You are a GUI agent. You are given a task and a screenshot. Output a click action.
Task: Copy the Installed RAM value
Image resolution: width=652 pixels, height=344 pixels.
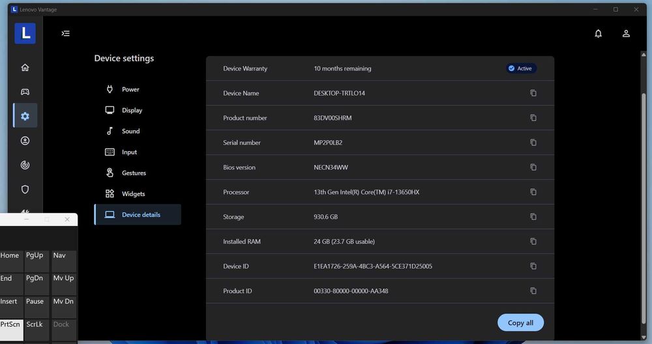point(533,241)
